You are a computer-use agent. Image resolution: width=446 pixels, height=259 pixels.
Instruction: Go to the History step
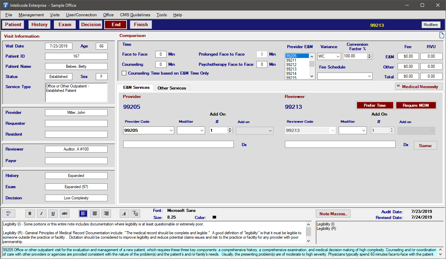click(x=39, y=24)
